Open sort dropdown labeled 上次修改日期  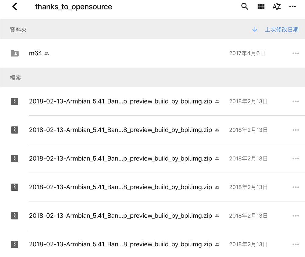pos(282,30)
